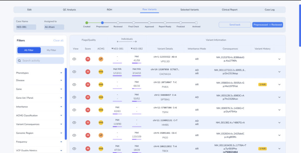View HMBS variant via eye icon
Screen dimensions: 301x153
[74, 122]
